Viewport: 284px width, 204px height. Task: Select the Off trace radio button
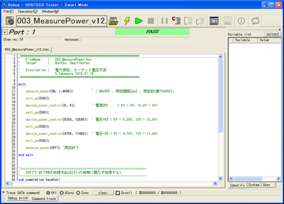(48, 193)
